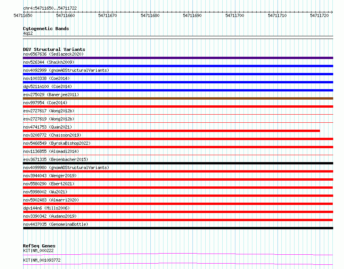Screen dimensions: 344x269
Task: Open the nsv5580290 (Ebert2021) label
Action: 49,184
